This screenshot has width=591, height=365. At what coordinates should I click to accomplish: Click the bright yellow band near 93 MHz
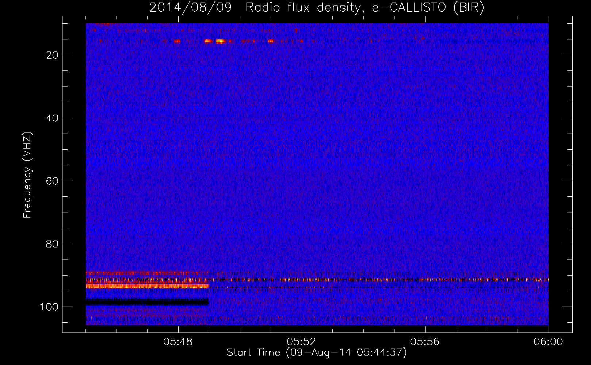[x=147, y=286]
